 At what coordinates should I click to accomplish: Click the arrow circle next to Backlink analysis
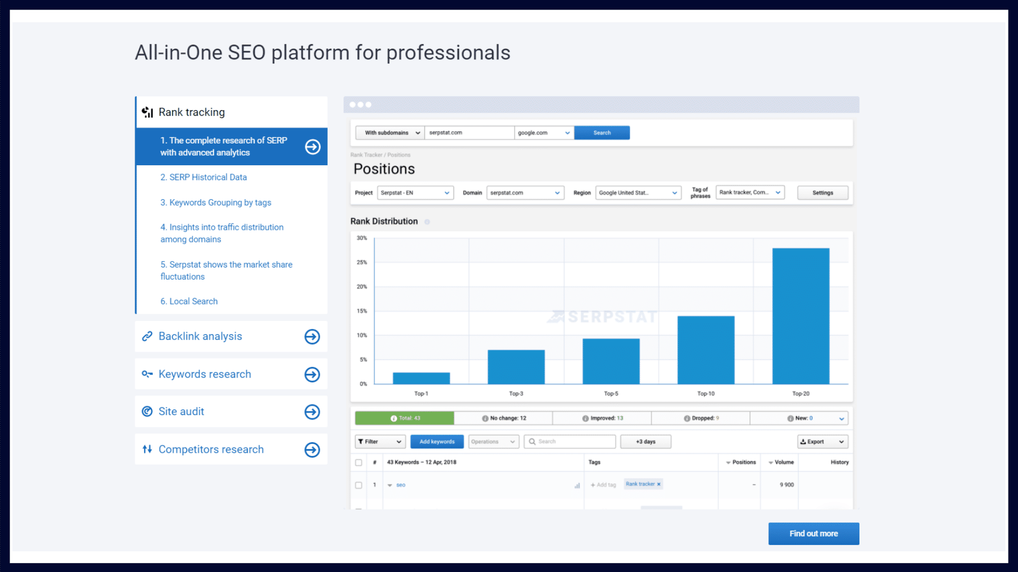click(x=312, y=337)
